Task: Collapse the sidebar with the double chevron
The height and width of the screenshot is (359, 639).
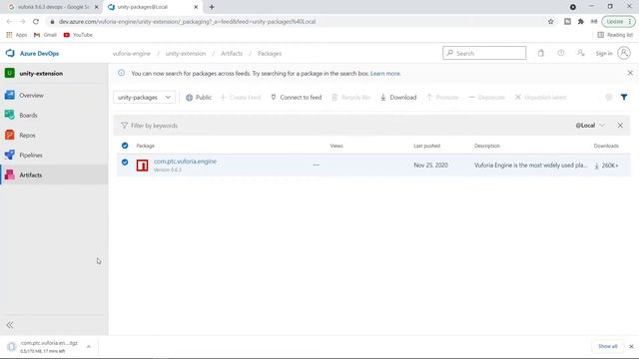Action: pyautogui.click(x=10, y=325)
